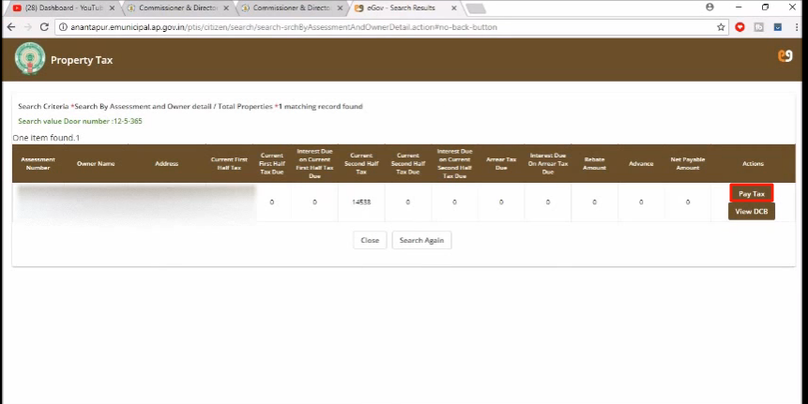Minimize the Chrome window

(x=739, y=7)
